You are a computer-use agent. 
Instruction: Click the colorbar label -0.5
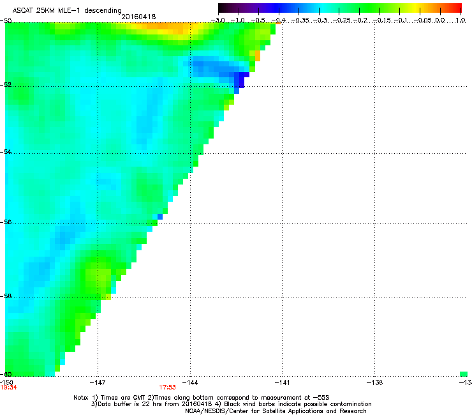[x=258, y=20]
